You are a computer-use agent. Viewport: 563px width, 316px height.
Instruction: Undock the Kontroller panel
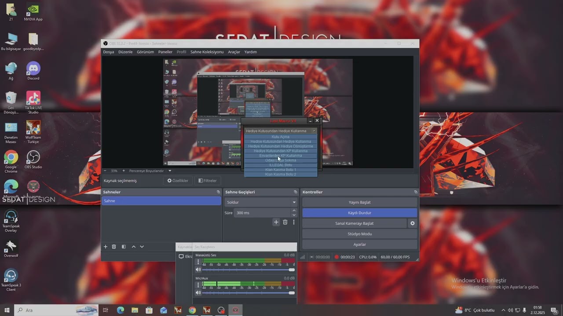click(x=416, y=192)
